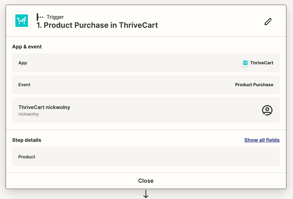Click the App & event section heading
Screen dimensions: 293x199
tap(27, 47)
